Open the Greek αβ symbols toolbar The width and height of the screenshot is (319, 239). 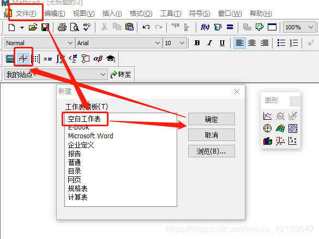98,59
